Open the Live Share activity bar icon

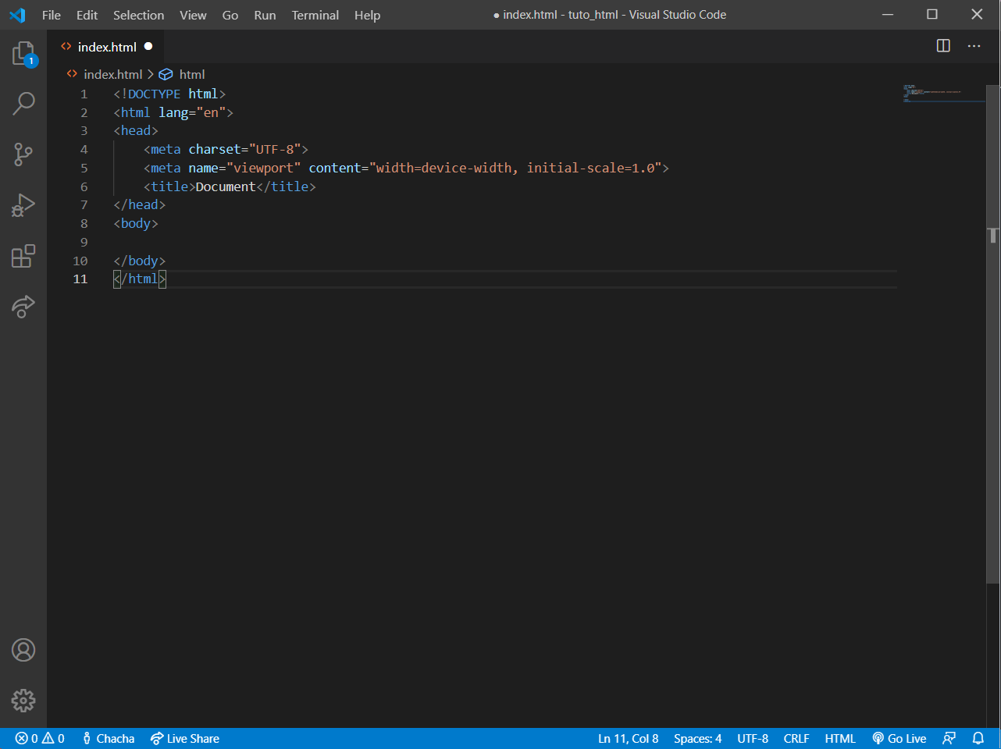pos(23,307)
